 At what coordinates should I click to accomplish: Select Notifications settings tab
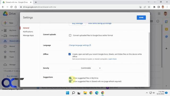(28, 32)
